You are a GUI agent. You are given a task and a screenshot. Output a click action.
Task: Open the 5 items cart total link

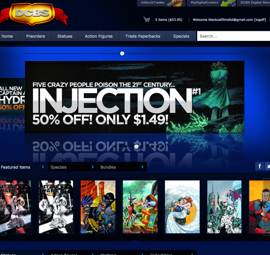tap(169, 20)
